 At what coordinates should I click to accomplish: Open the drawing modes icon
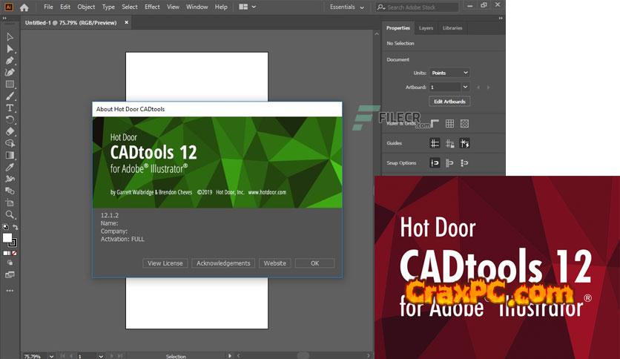[10, 263]
